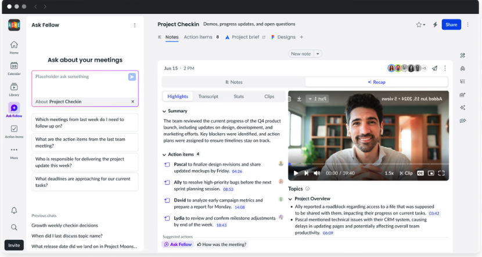Viewport: 482px width, 257px height.
Task: Enter fullscreen video mode
Action: click(x=441, y=173)
